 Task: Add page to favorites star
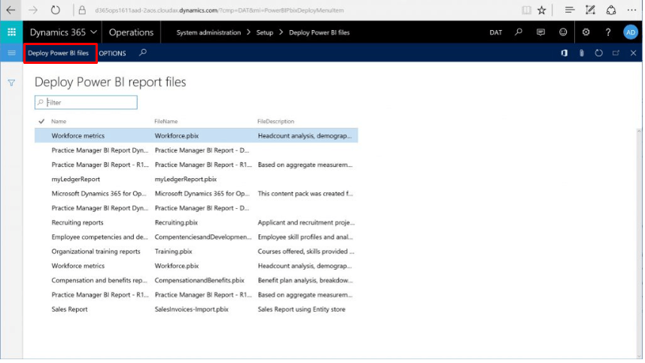(541, 11)
